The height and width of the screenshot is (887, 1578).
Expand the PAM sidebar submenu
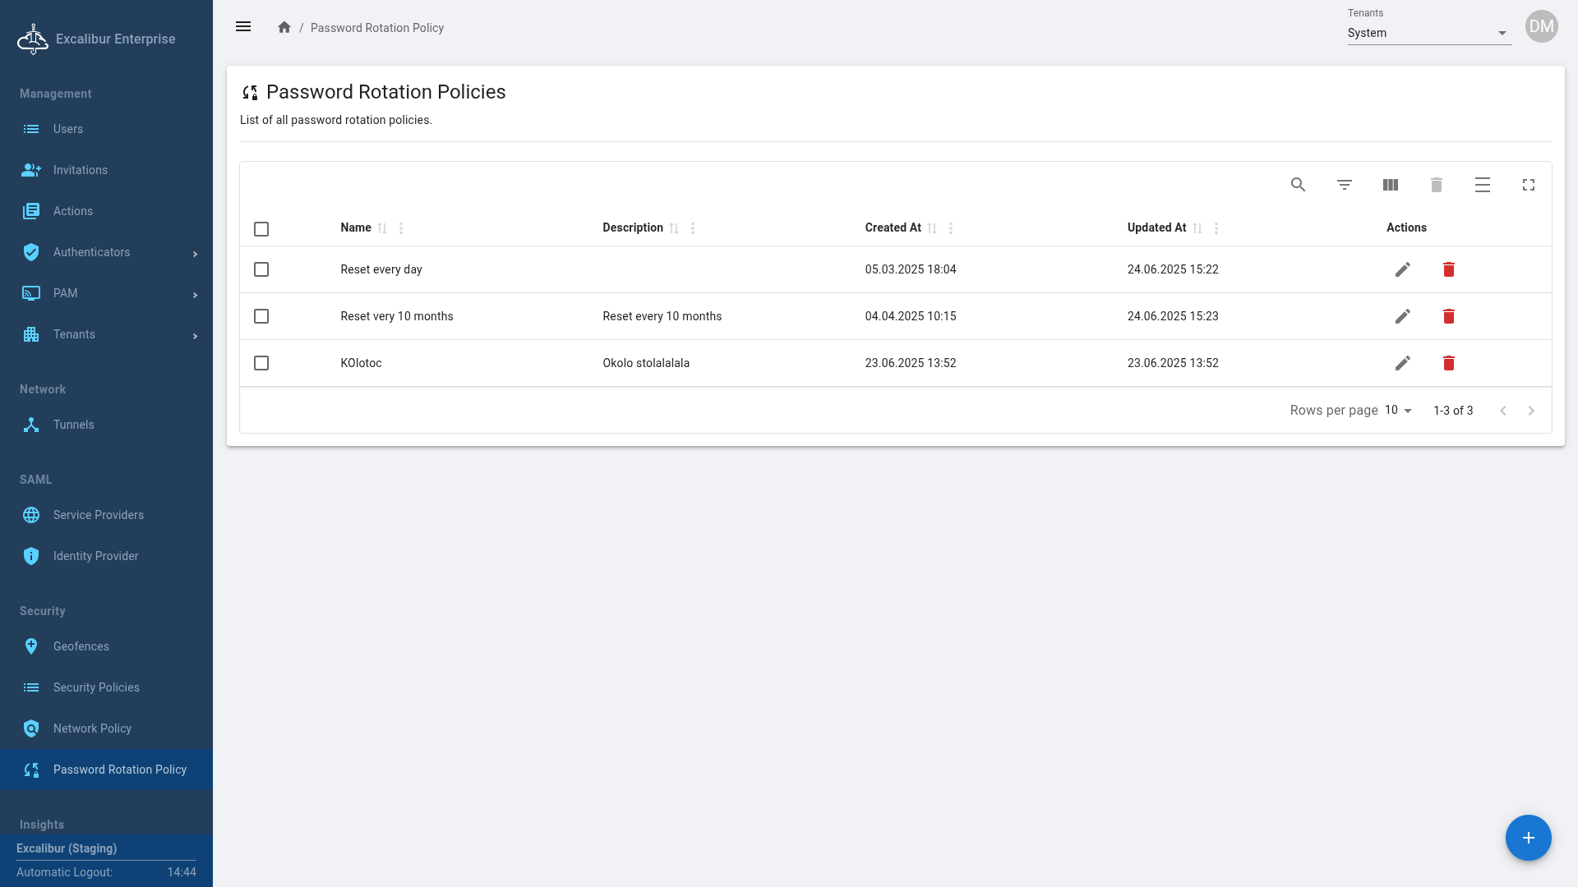pyautogui.click(x=107, y=293)
